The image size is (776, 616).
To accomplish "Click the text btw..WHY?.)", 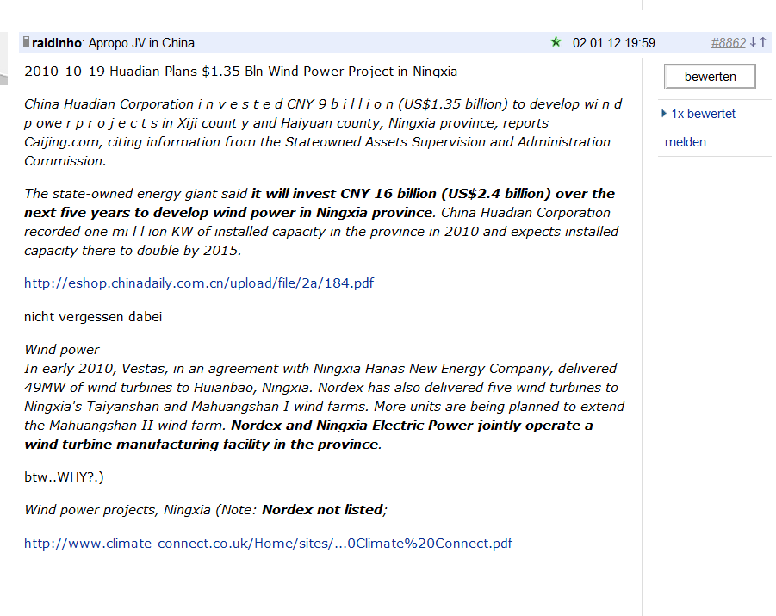I will point(64,477).
